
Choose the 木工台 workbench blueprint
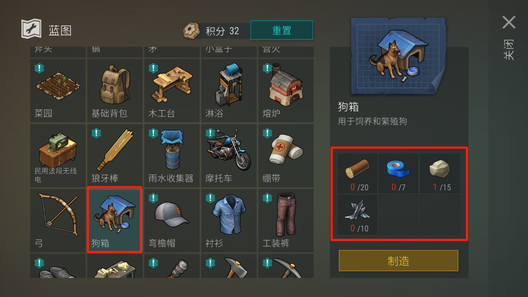172,91
